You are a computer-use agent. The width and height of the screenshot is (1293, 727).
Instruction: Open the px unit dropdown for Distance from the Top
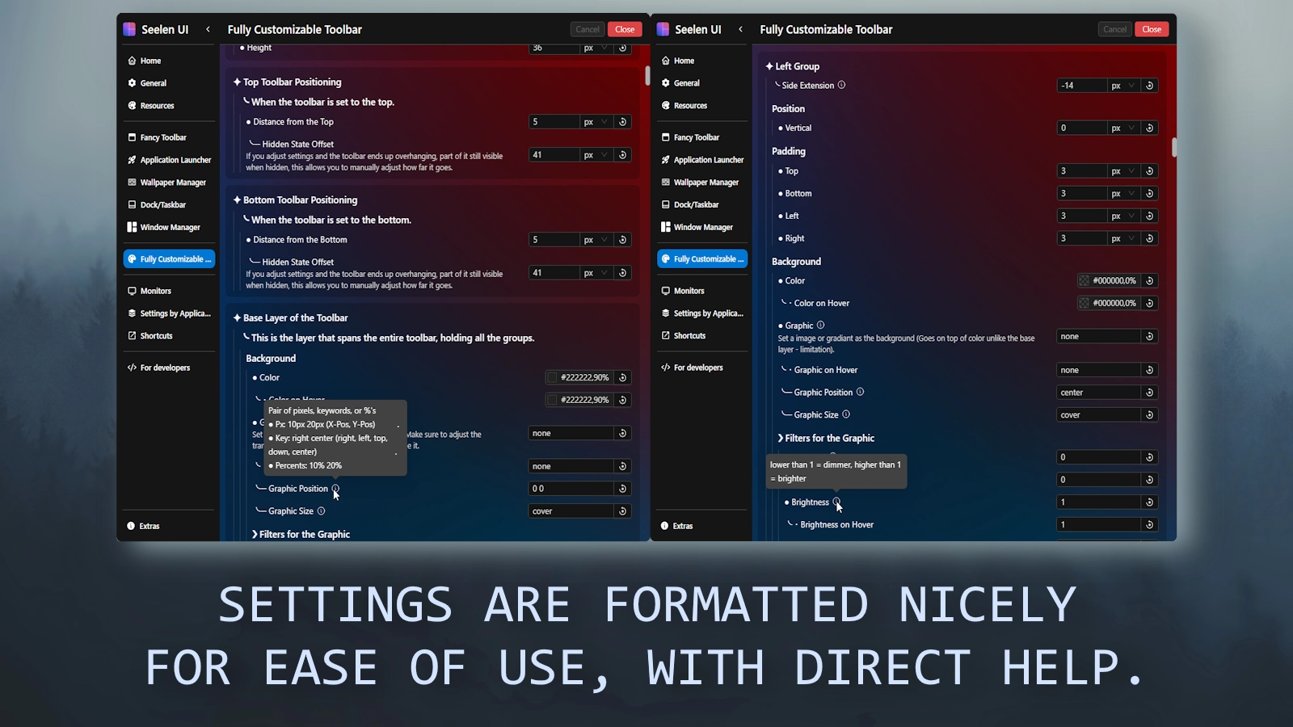pos(596,121)
